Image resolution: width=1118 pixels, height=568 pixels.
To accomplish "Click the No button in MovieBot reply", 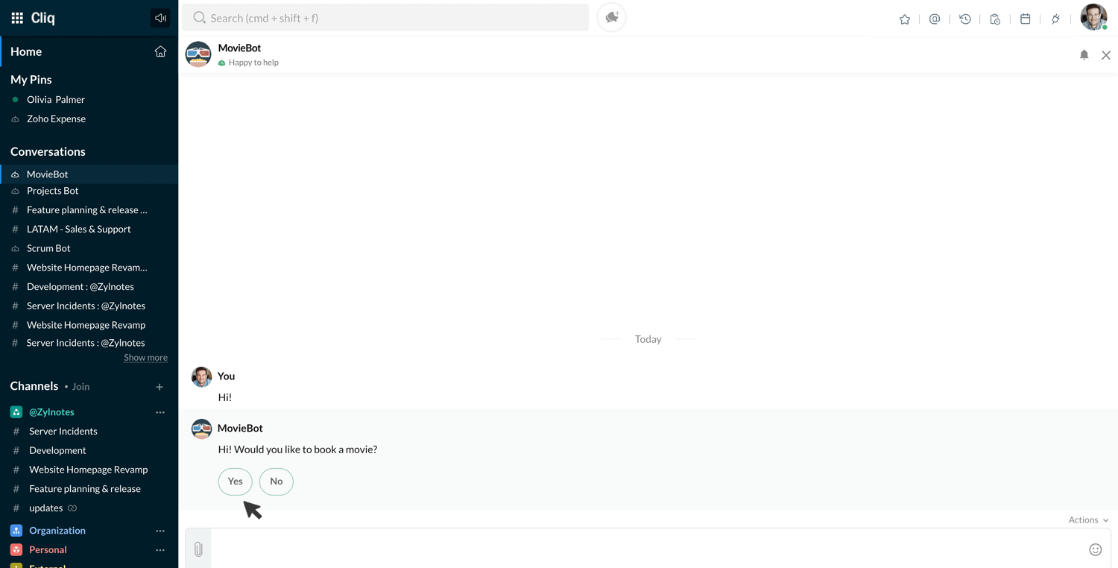I will (277, 482).
